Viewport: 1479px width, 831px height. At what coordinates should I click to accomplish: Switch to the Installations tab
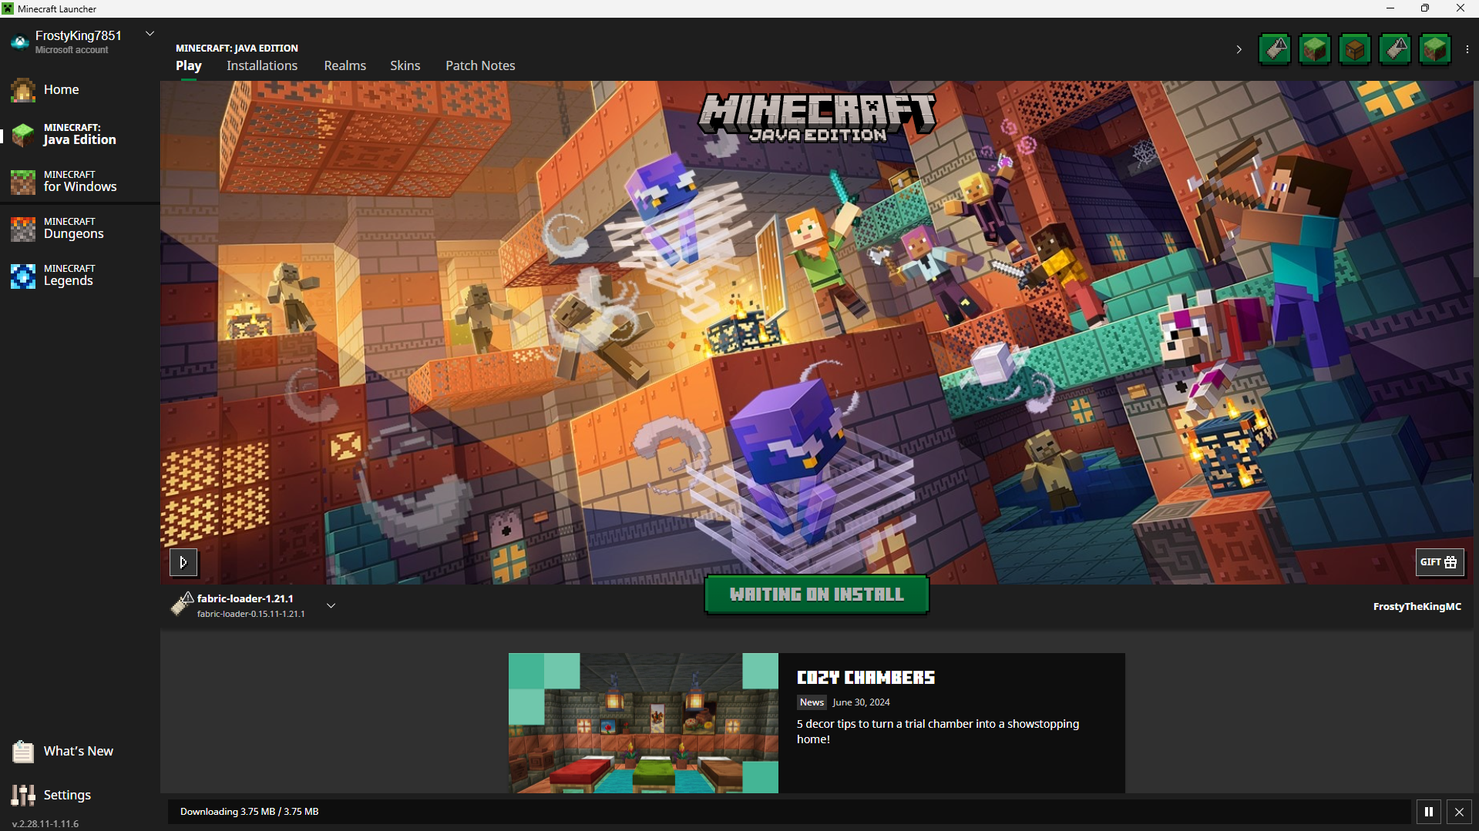tap(262, 65)
